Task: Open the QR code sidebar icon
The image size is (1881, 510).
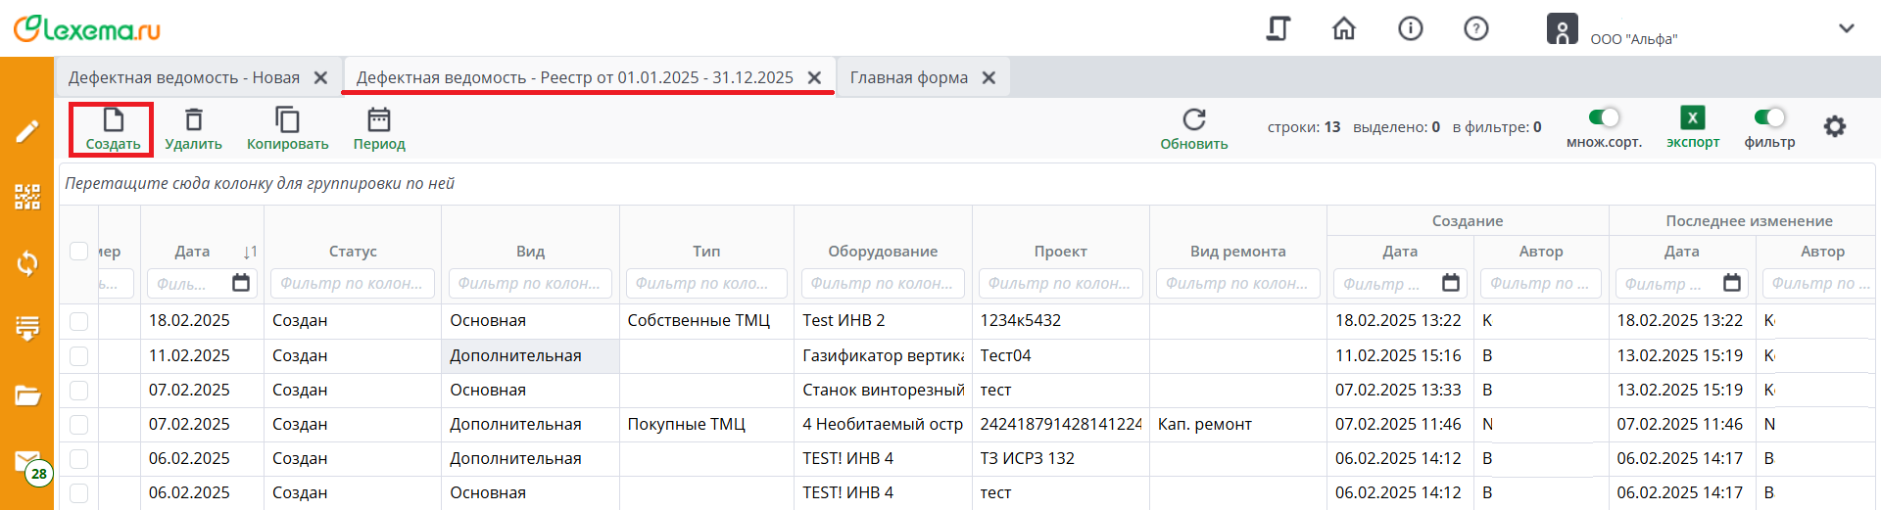Action: pos(27,197)
